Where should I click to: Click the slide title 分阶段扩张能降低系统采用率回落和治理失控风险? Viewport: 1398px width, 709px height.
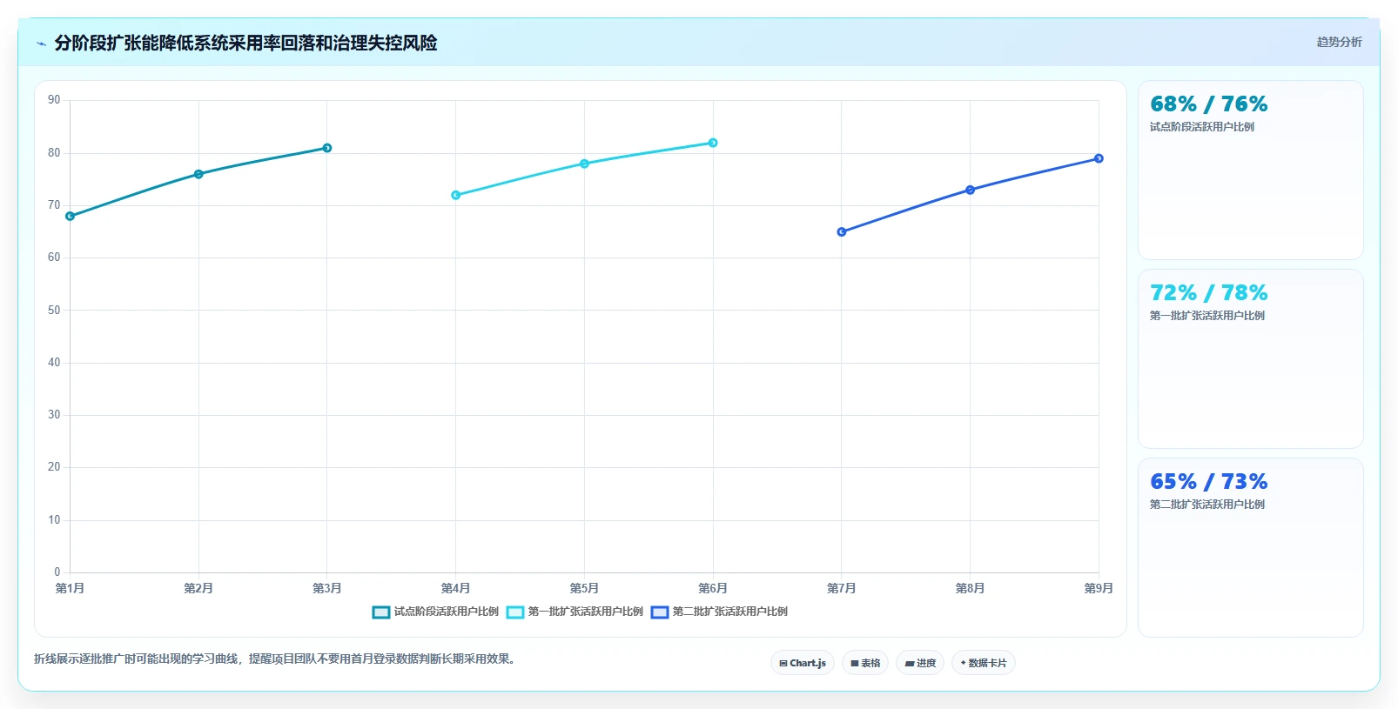(245, 43)
